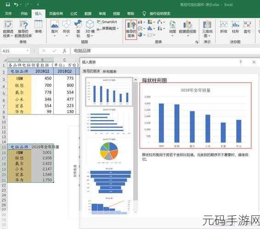This screenshot has width=260, height=229.
Task: Click the scroll up arrow in chart list
Action: 136,80
